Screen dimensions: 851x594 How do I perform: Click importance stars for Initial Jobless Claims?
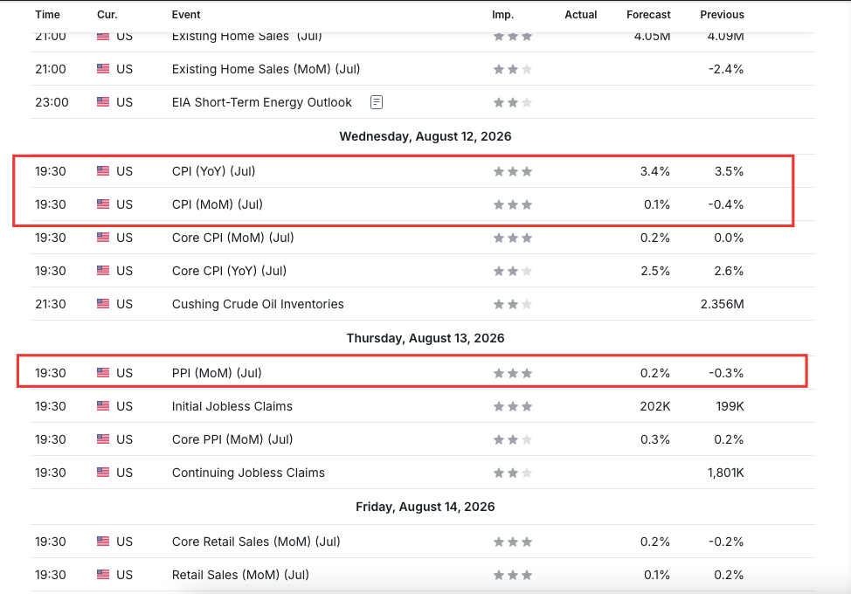[512, 406]
